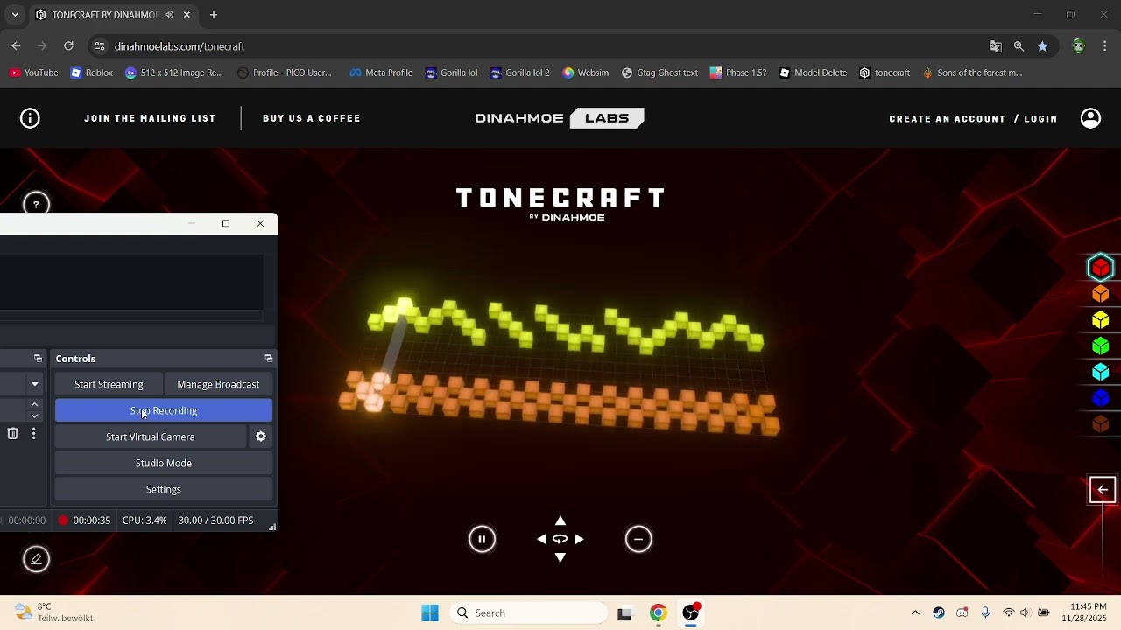Screen dimensions: 1121x630
Task: Click Start Streaming in OBS Controls
Action: [109, 384]
